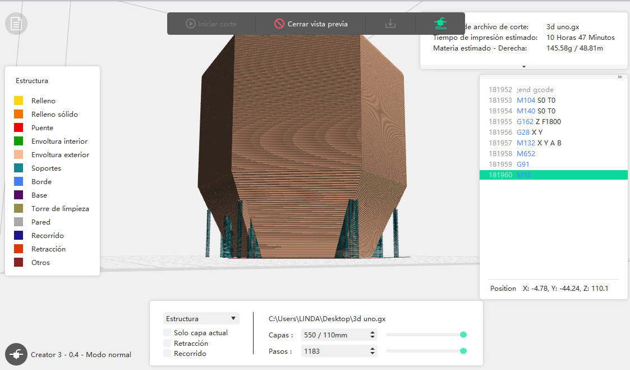The height and width of the screenshot is (370, 630).
Task: Click the Pared gray swatch
Action: (x=19, y=222)
